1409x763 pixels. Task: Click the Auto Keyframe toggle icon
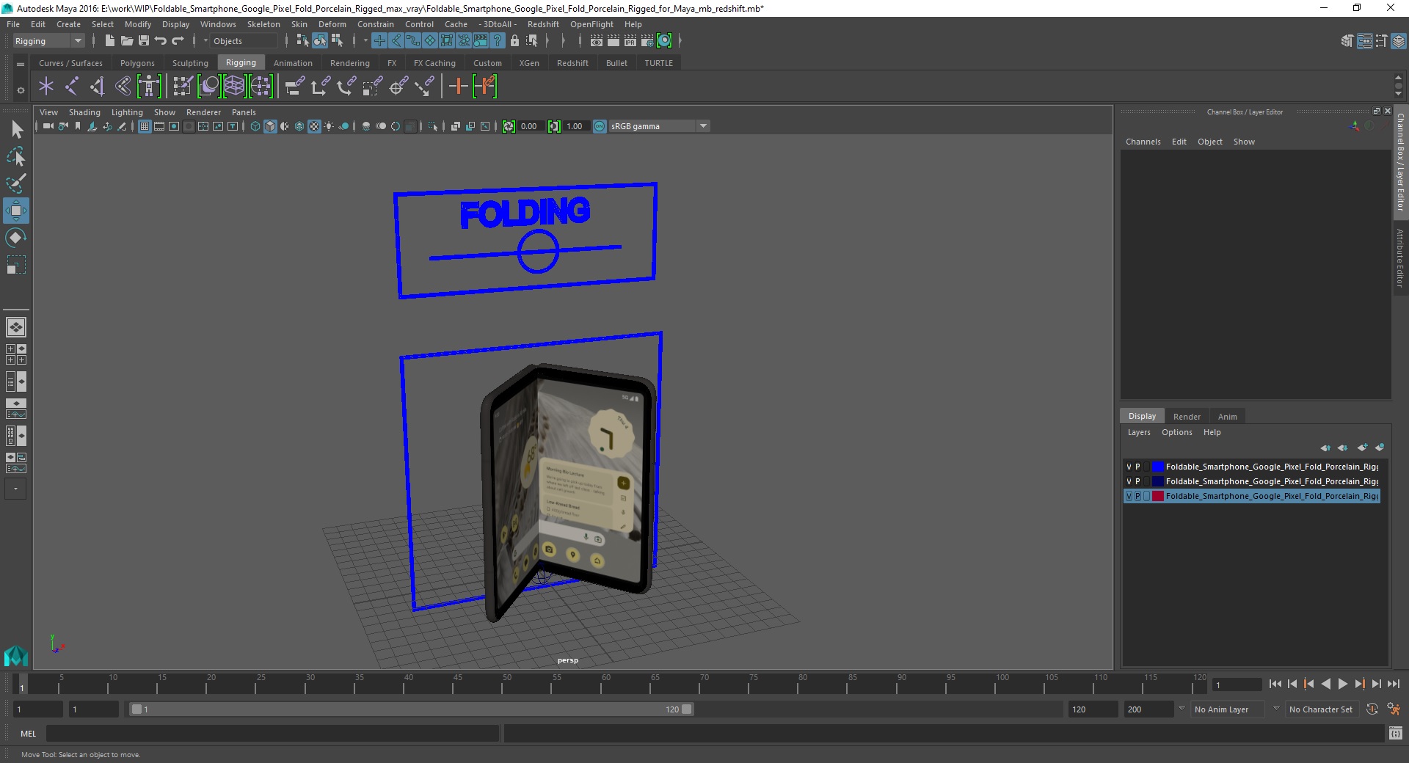pyautogui.click(x=1372, y=709)
